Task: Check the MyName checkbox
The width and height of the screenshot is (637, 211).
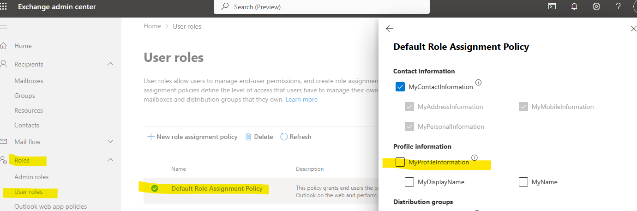Action: pos(523,182)
